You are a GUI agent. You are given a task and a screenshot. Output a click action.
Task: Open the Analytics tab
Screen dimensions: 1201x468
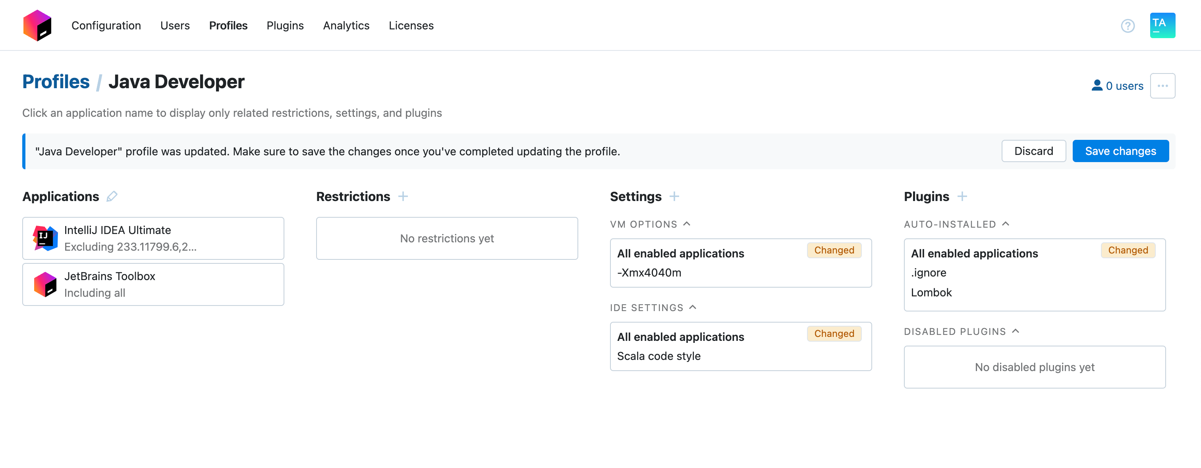tap(346, 25)
